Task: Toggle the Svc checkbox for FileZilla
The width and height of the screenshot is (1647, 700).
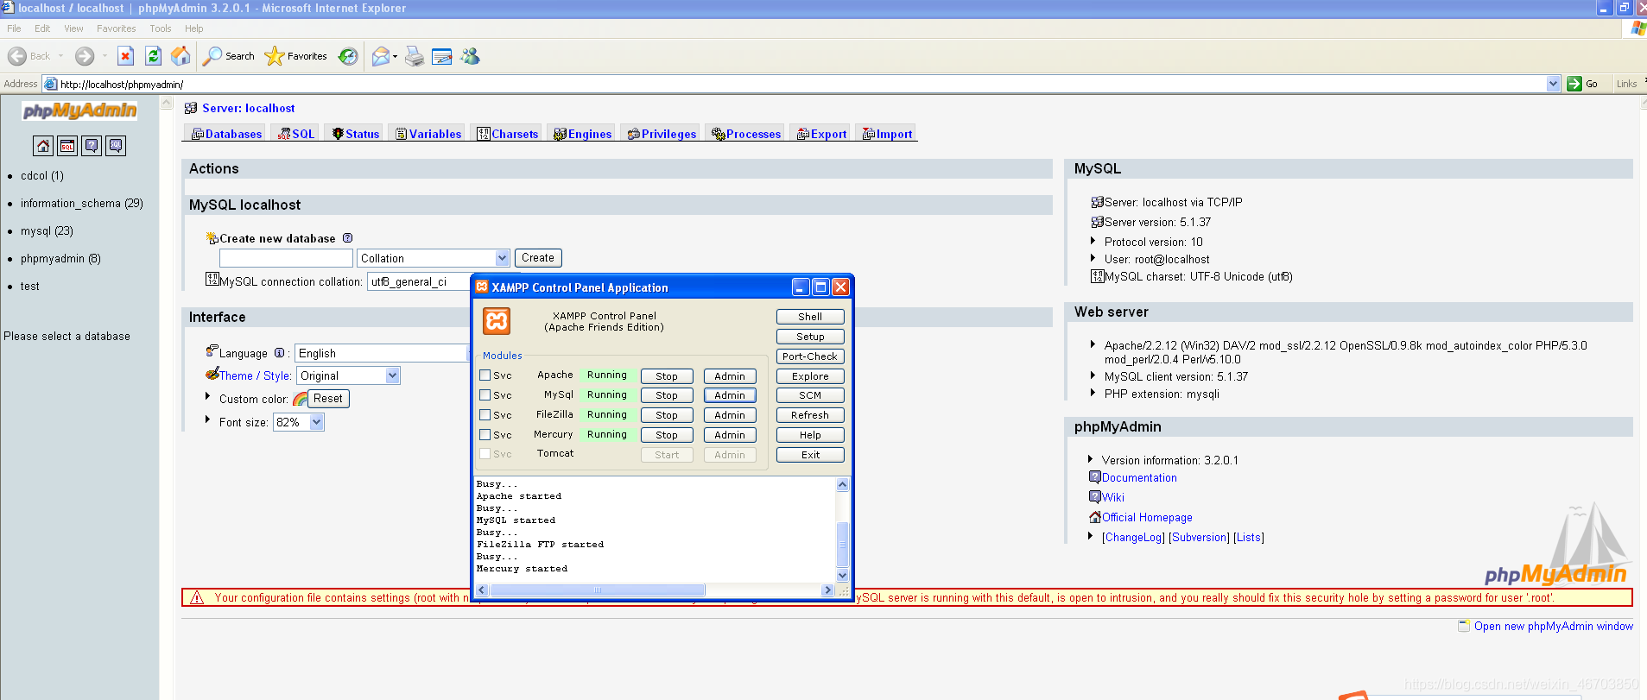Action: coord(485,415)
